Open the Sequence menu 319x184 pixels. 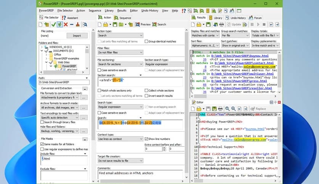(x=95, y=11)
